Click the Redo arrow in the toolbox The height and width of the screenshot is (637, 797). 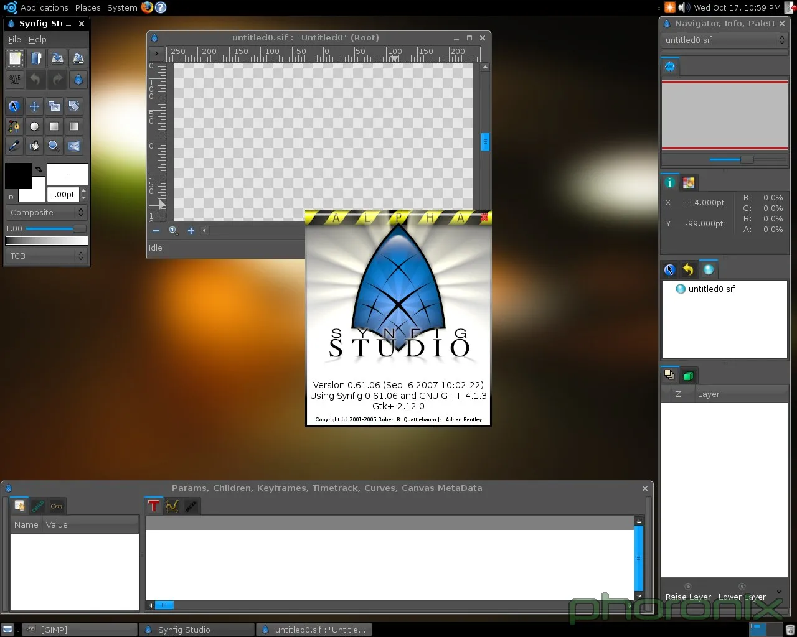point(57,80)
